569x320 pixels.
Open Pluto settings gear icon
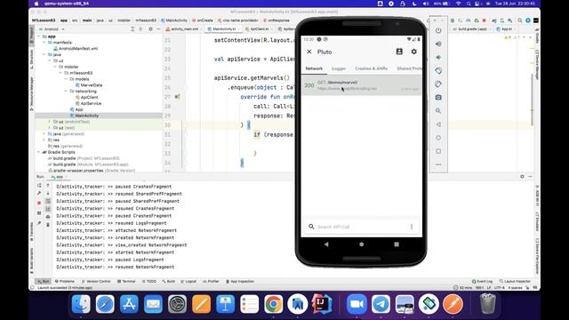(413, 52)
